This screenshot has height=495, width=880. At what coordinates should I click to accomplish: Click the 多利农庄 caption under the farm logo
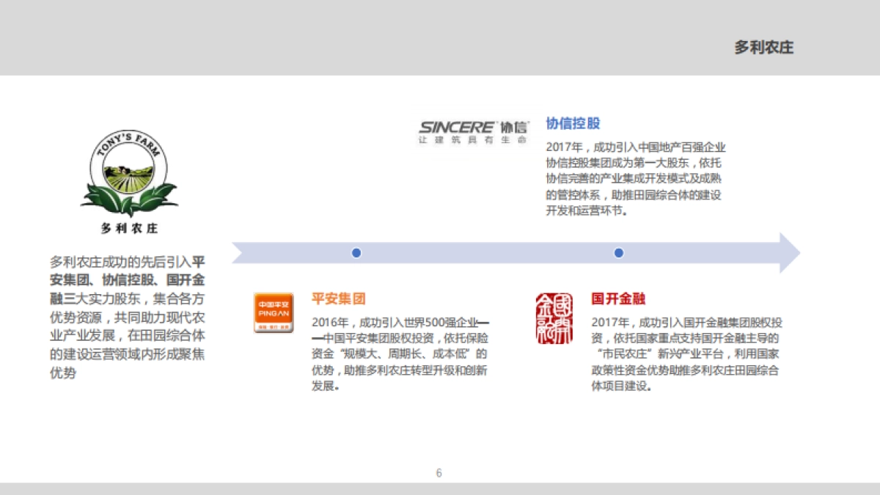tap(129, 228)
